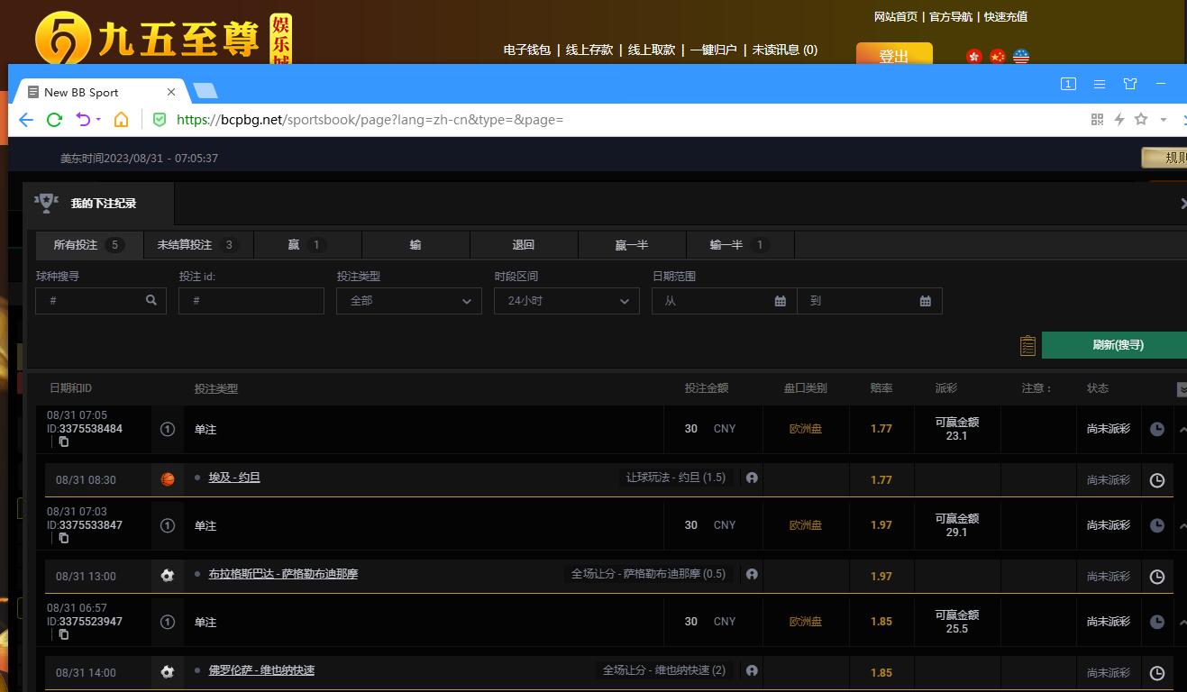Screen dimensions: 1187x692
Task: Open 未读讯息 (0) link
Action: point(785,50)
